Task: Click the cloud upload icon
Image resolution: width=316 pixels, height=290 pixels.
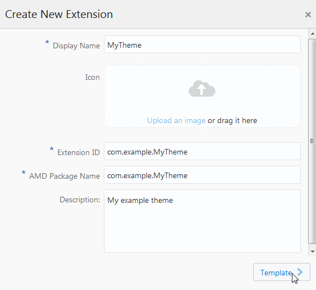Action: click(x=202, y=88)
